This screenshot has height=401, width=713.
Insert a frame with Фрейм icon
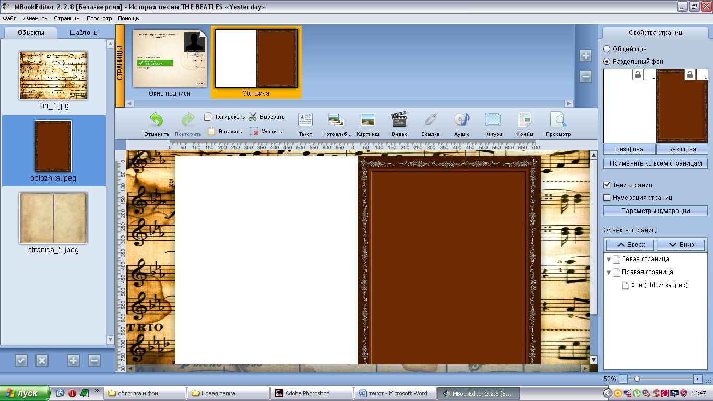pyautogui.click(x=525, y=120)
